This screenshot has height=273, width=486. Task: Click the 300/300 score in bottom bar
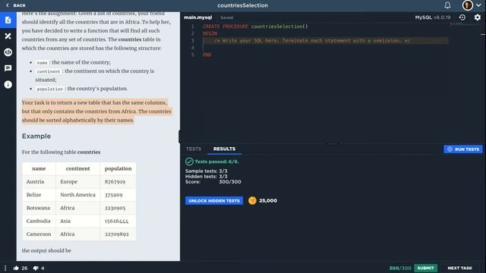[400, 268]
